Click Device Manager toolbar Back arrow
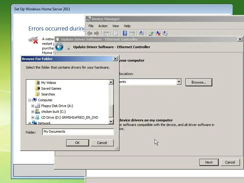244x183 pixels. (90, 33)
